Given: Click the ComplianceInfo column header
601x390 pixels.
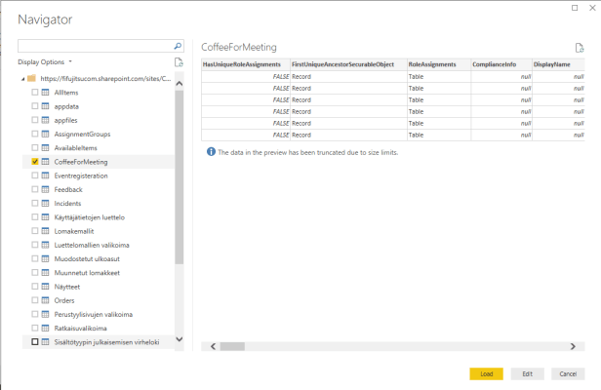Looking at the screenshot, I should [501, 64].
